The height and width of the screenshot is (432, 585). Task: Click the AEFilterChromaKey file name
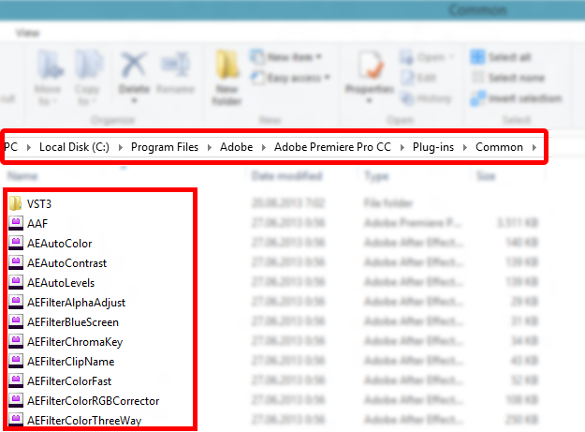tap(75, 342)
